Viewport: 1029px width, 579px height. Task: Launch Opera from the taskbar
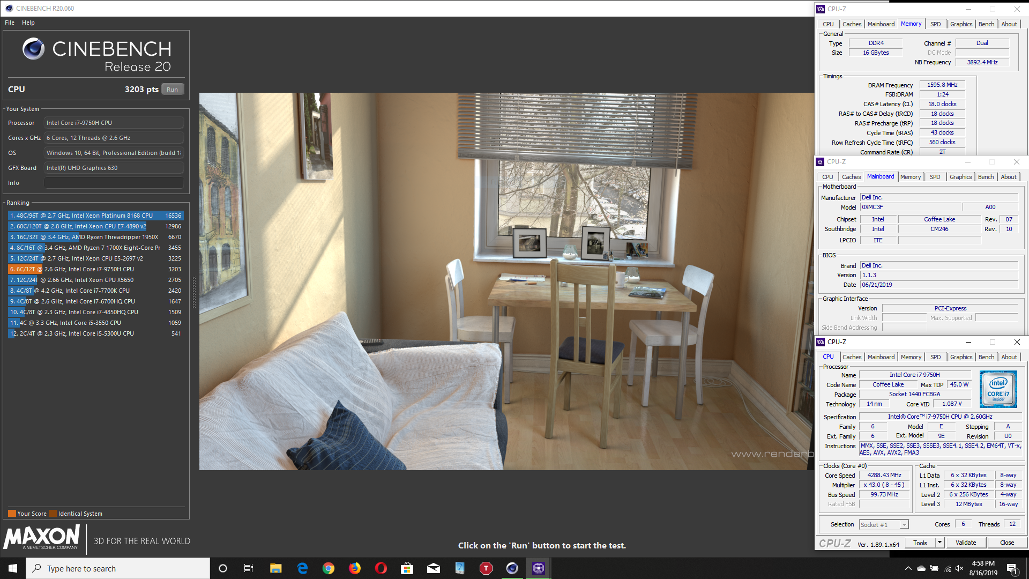[x=381, y=568]
